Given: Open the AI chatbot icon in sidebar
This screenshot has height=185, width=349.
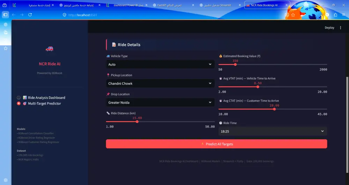Looking at the screenshot, I should point(6,24).
